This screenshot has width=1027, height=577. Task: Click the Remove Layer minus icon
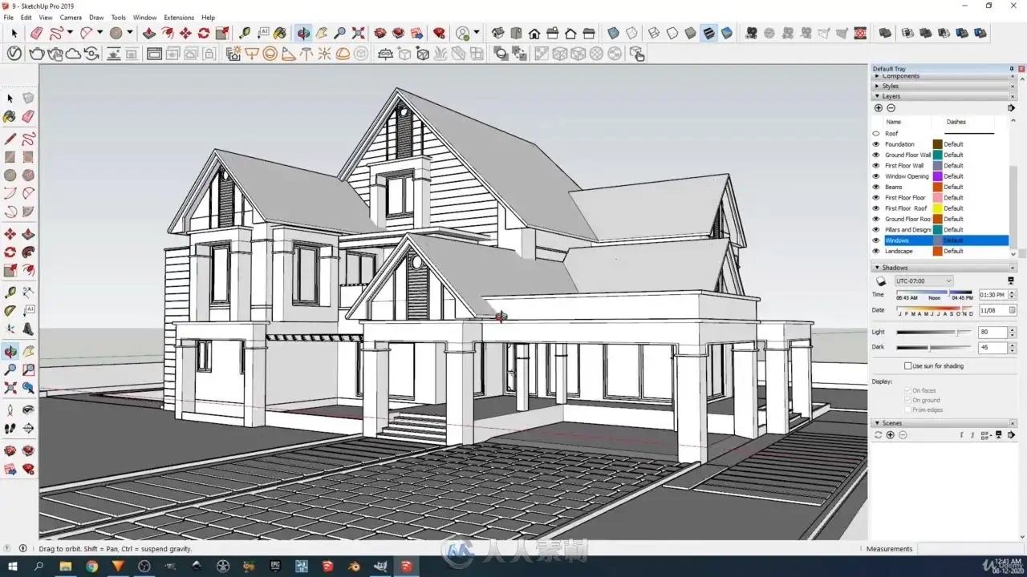tap(891, 107)
